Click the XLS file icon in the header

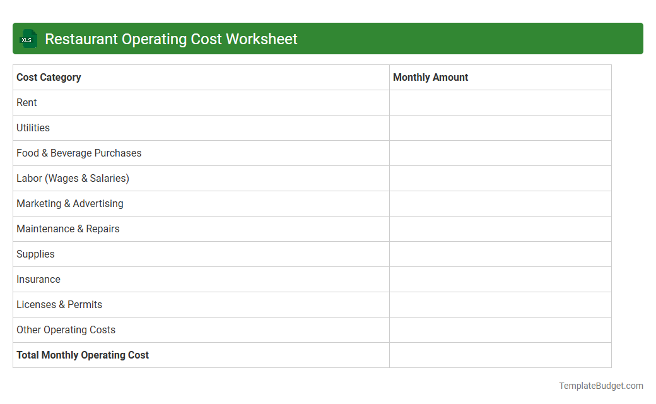[28, 39]
